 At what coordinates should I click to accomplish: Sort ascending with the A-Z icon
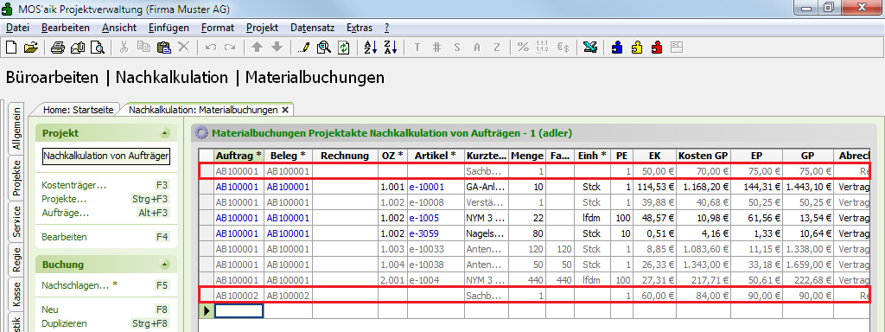370,48
